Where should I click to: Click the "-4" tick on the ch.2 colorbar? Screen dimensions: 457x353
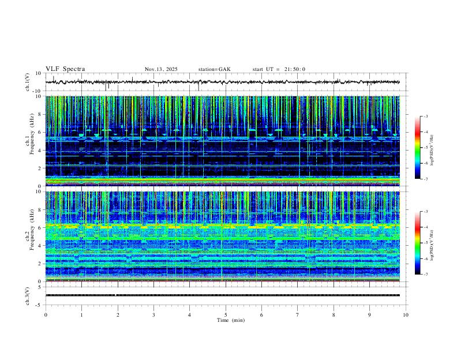tap(426, 227)
